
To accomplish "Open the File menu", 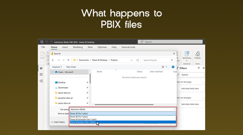I will click(43, 47).
